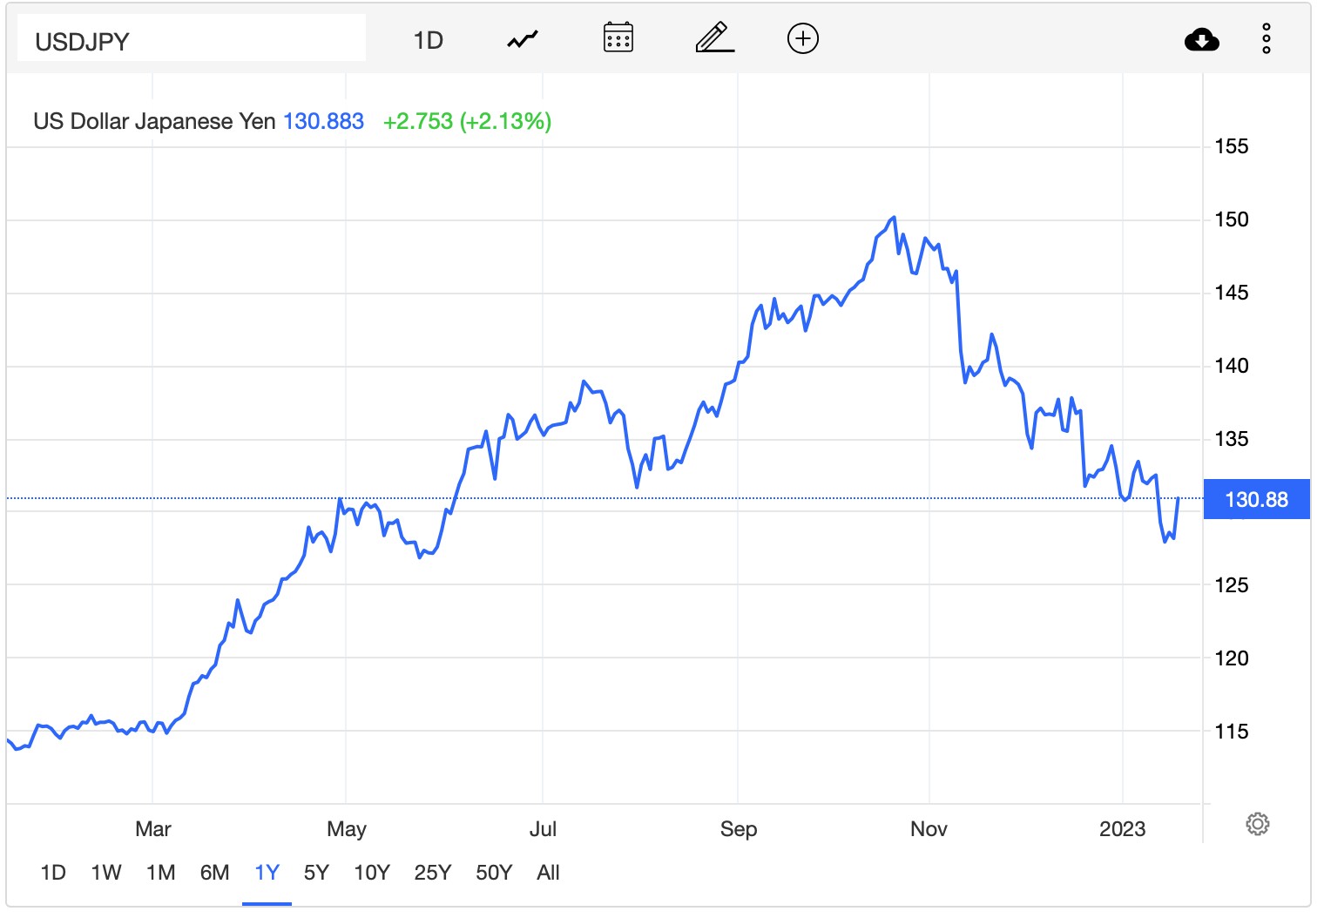Open the 1D interval dropdown

(x=428, y=40)
